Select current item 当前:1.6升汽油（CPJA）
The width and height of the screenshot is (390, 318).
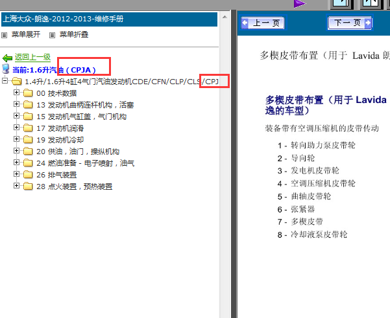54,70
